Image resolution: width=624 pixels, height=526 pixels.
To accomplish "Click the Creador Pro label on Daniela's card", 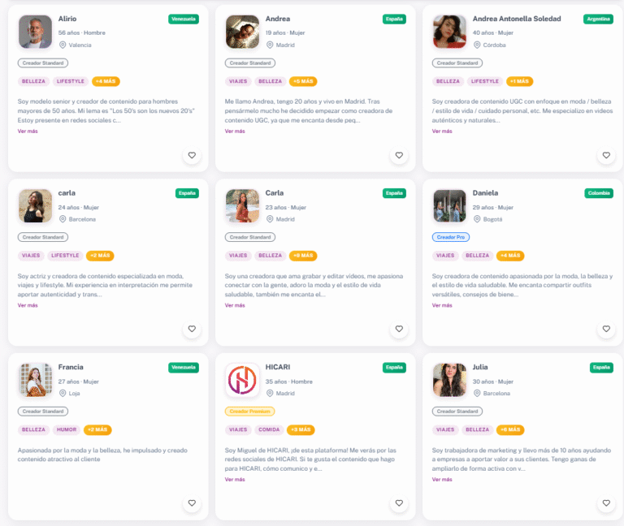I will [451, 237].
